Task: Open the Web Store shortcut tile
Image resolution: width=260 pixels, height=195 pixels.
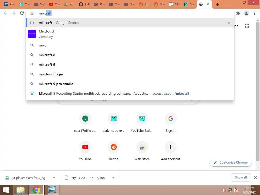Action: (142, 151)
